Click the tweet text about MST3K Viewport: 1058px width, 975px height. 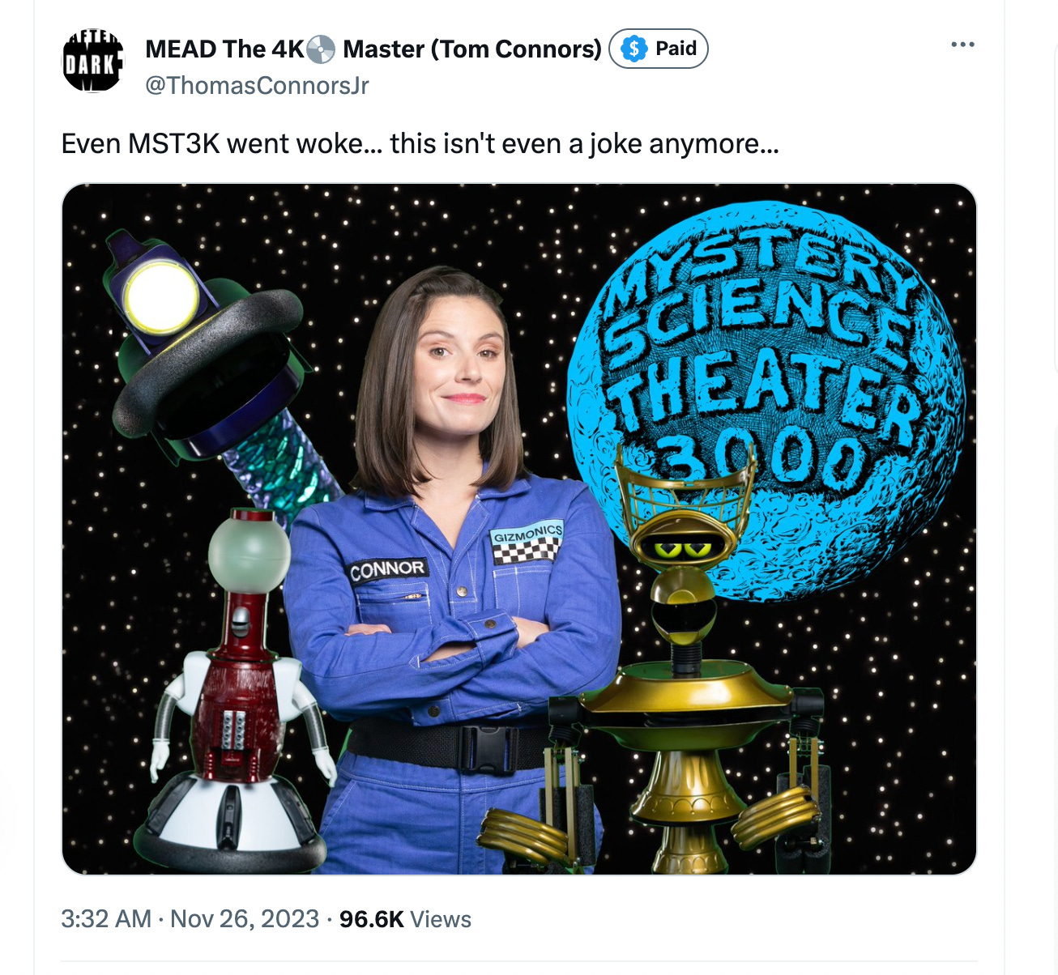(420, 143)
